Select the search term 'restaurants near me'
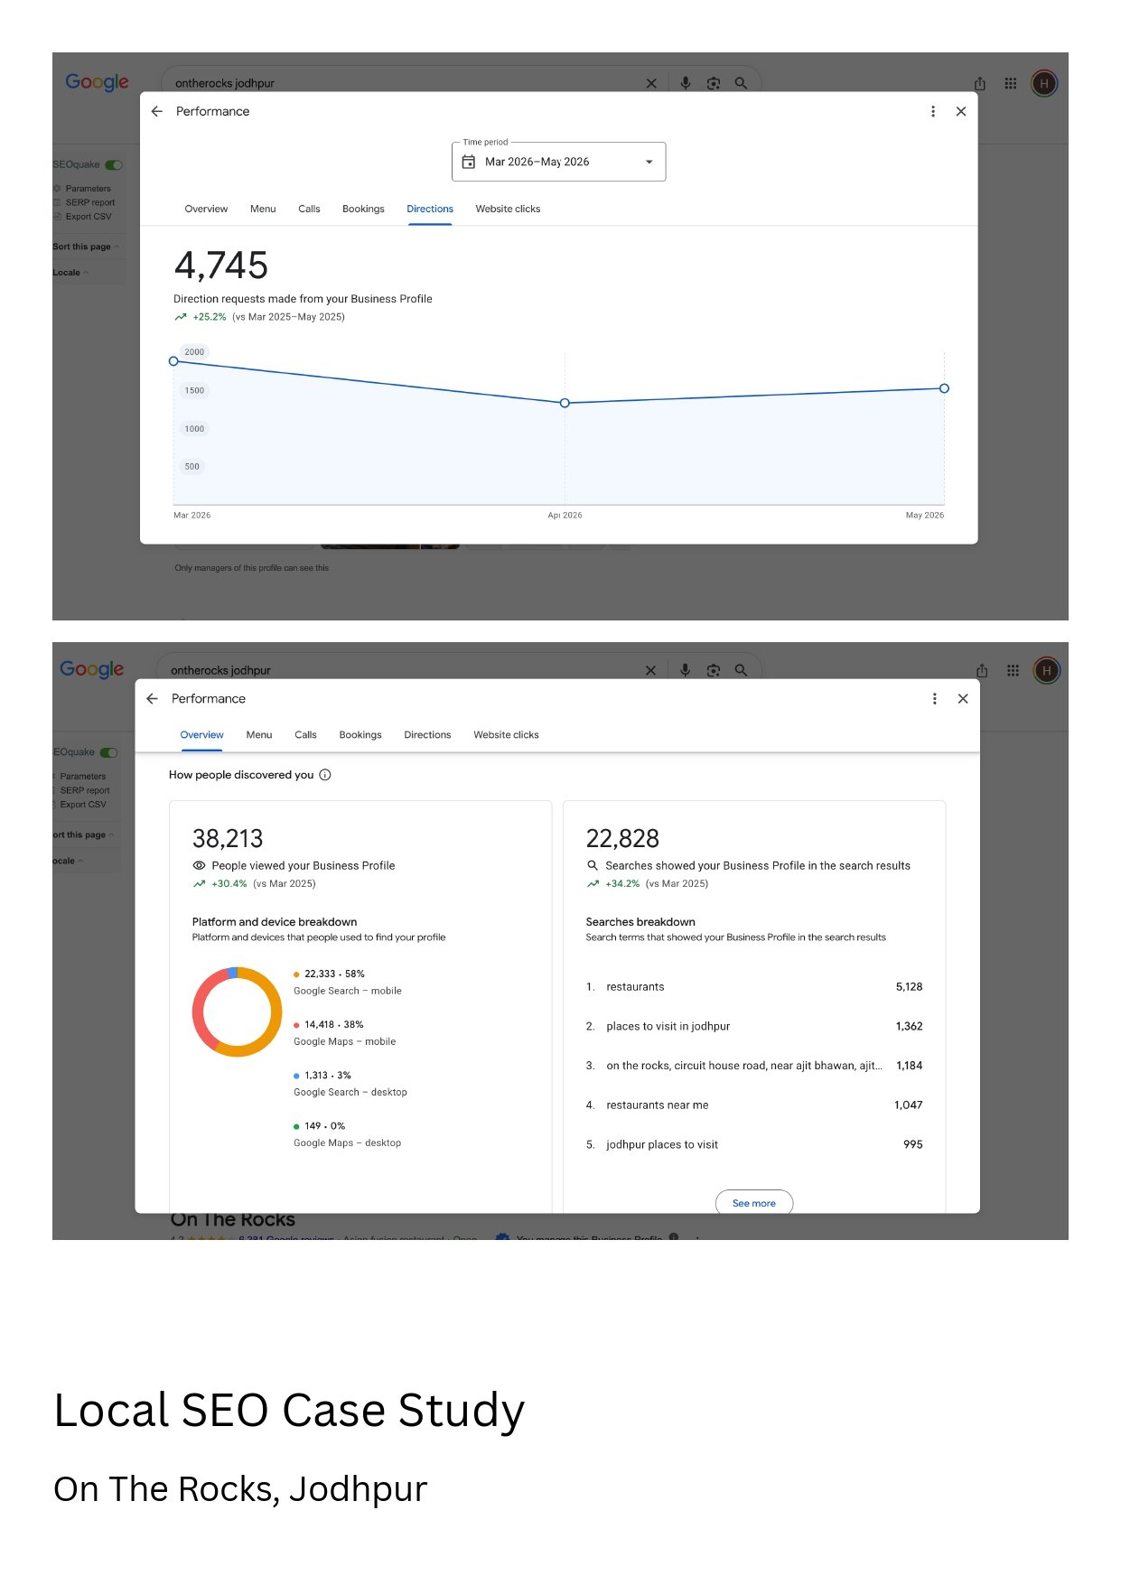 pos(754,1105)
